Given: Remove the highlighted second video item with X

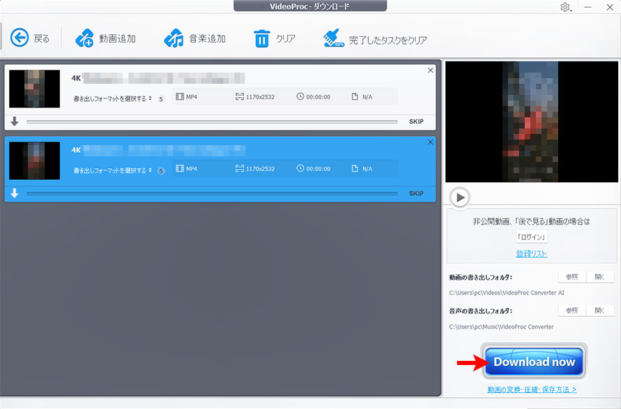Looking at the screenshot, I should [431, 142].
